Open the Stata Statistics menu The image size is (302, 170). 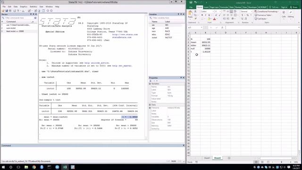pos(34,7)
